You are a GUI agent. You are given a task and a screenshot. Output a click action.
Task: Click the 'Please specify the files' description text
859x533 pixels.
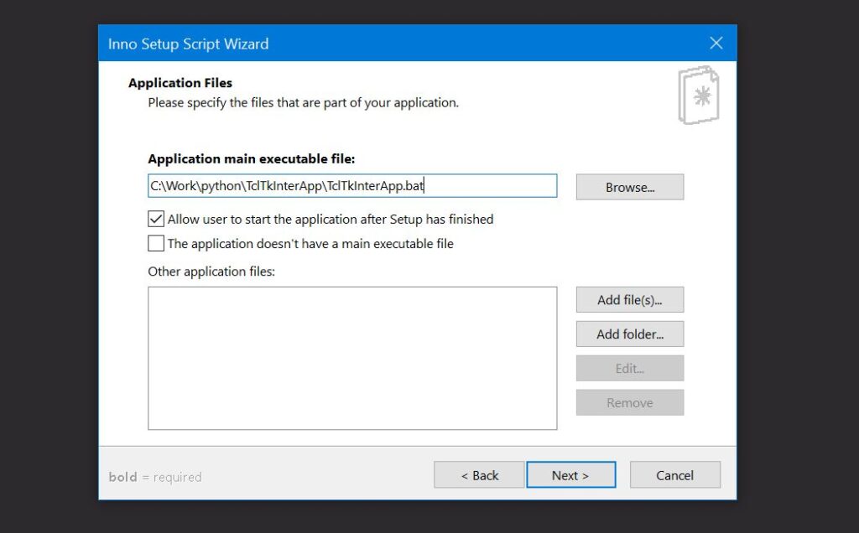(303, 103)
